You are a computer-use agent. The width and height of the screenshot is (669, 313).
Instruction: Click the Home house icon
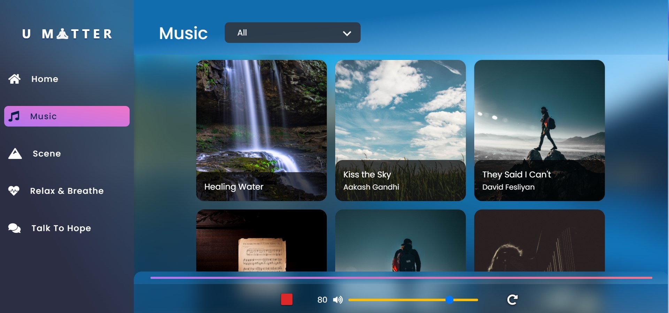tap(14, 79)
